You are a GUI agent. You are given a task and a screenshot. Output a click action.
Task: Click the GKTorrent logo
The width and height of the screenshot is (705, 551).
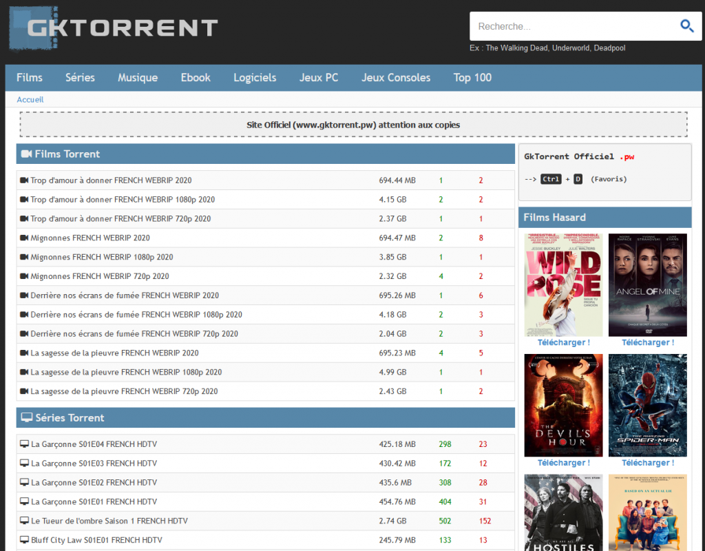(114, 28)
